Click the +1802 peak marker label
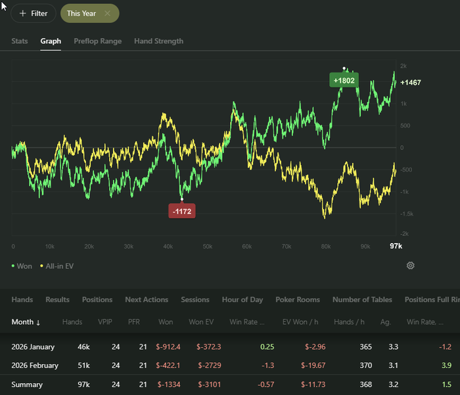The height and width of the screenshot is (395, 460). pos(344,80)
